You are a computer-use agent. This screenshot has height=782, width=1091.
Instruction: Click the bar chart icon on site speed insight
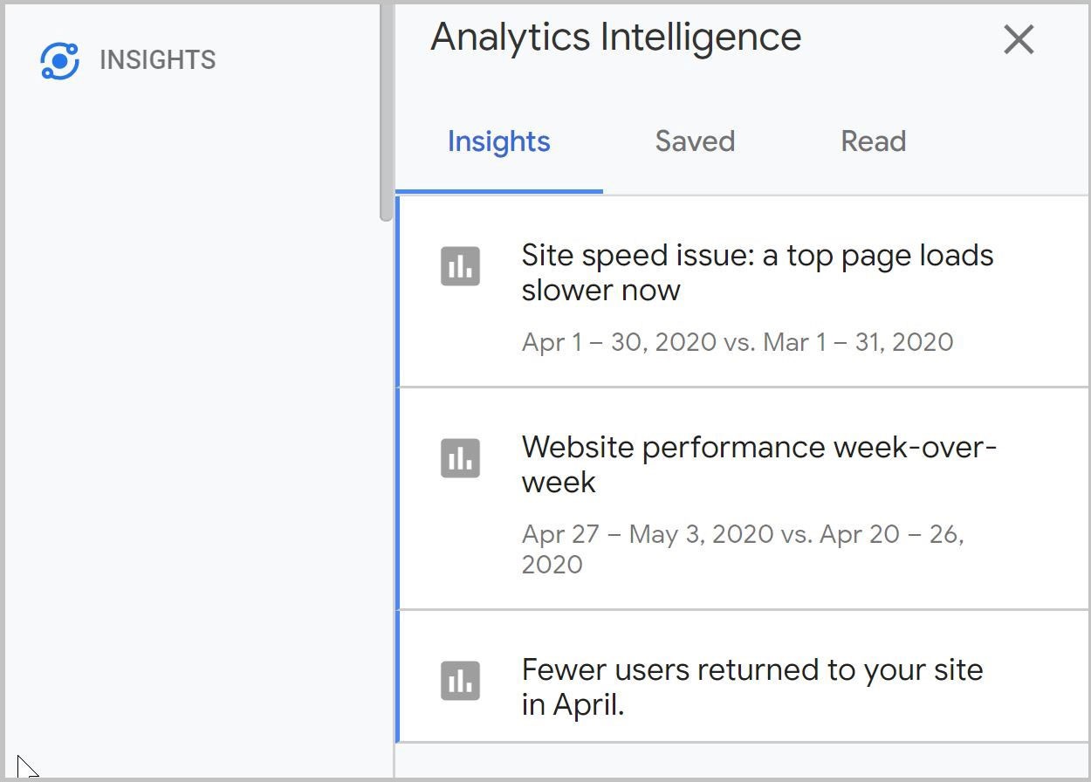(x=460, y=266)
